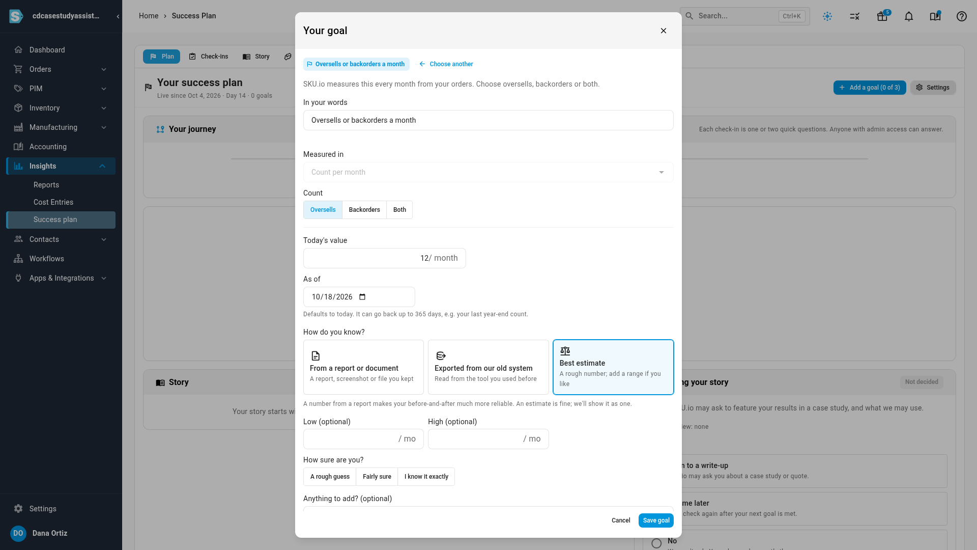Click the Accounting book icon in sidebar

tap(18, 147)
